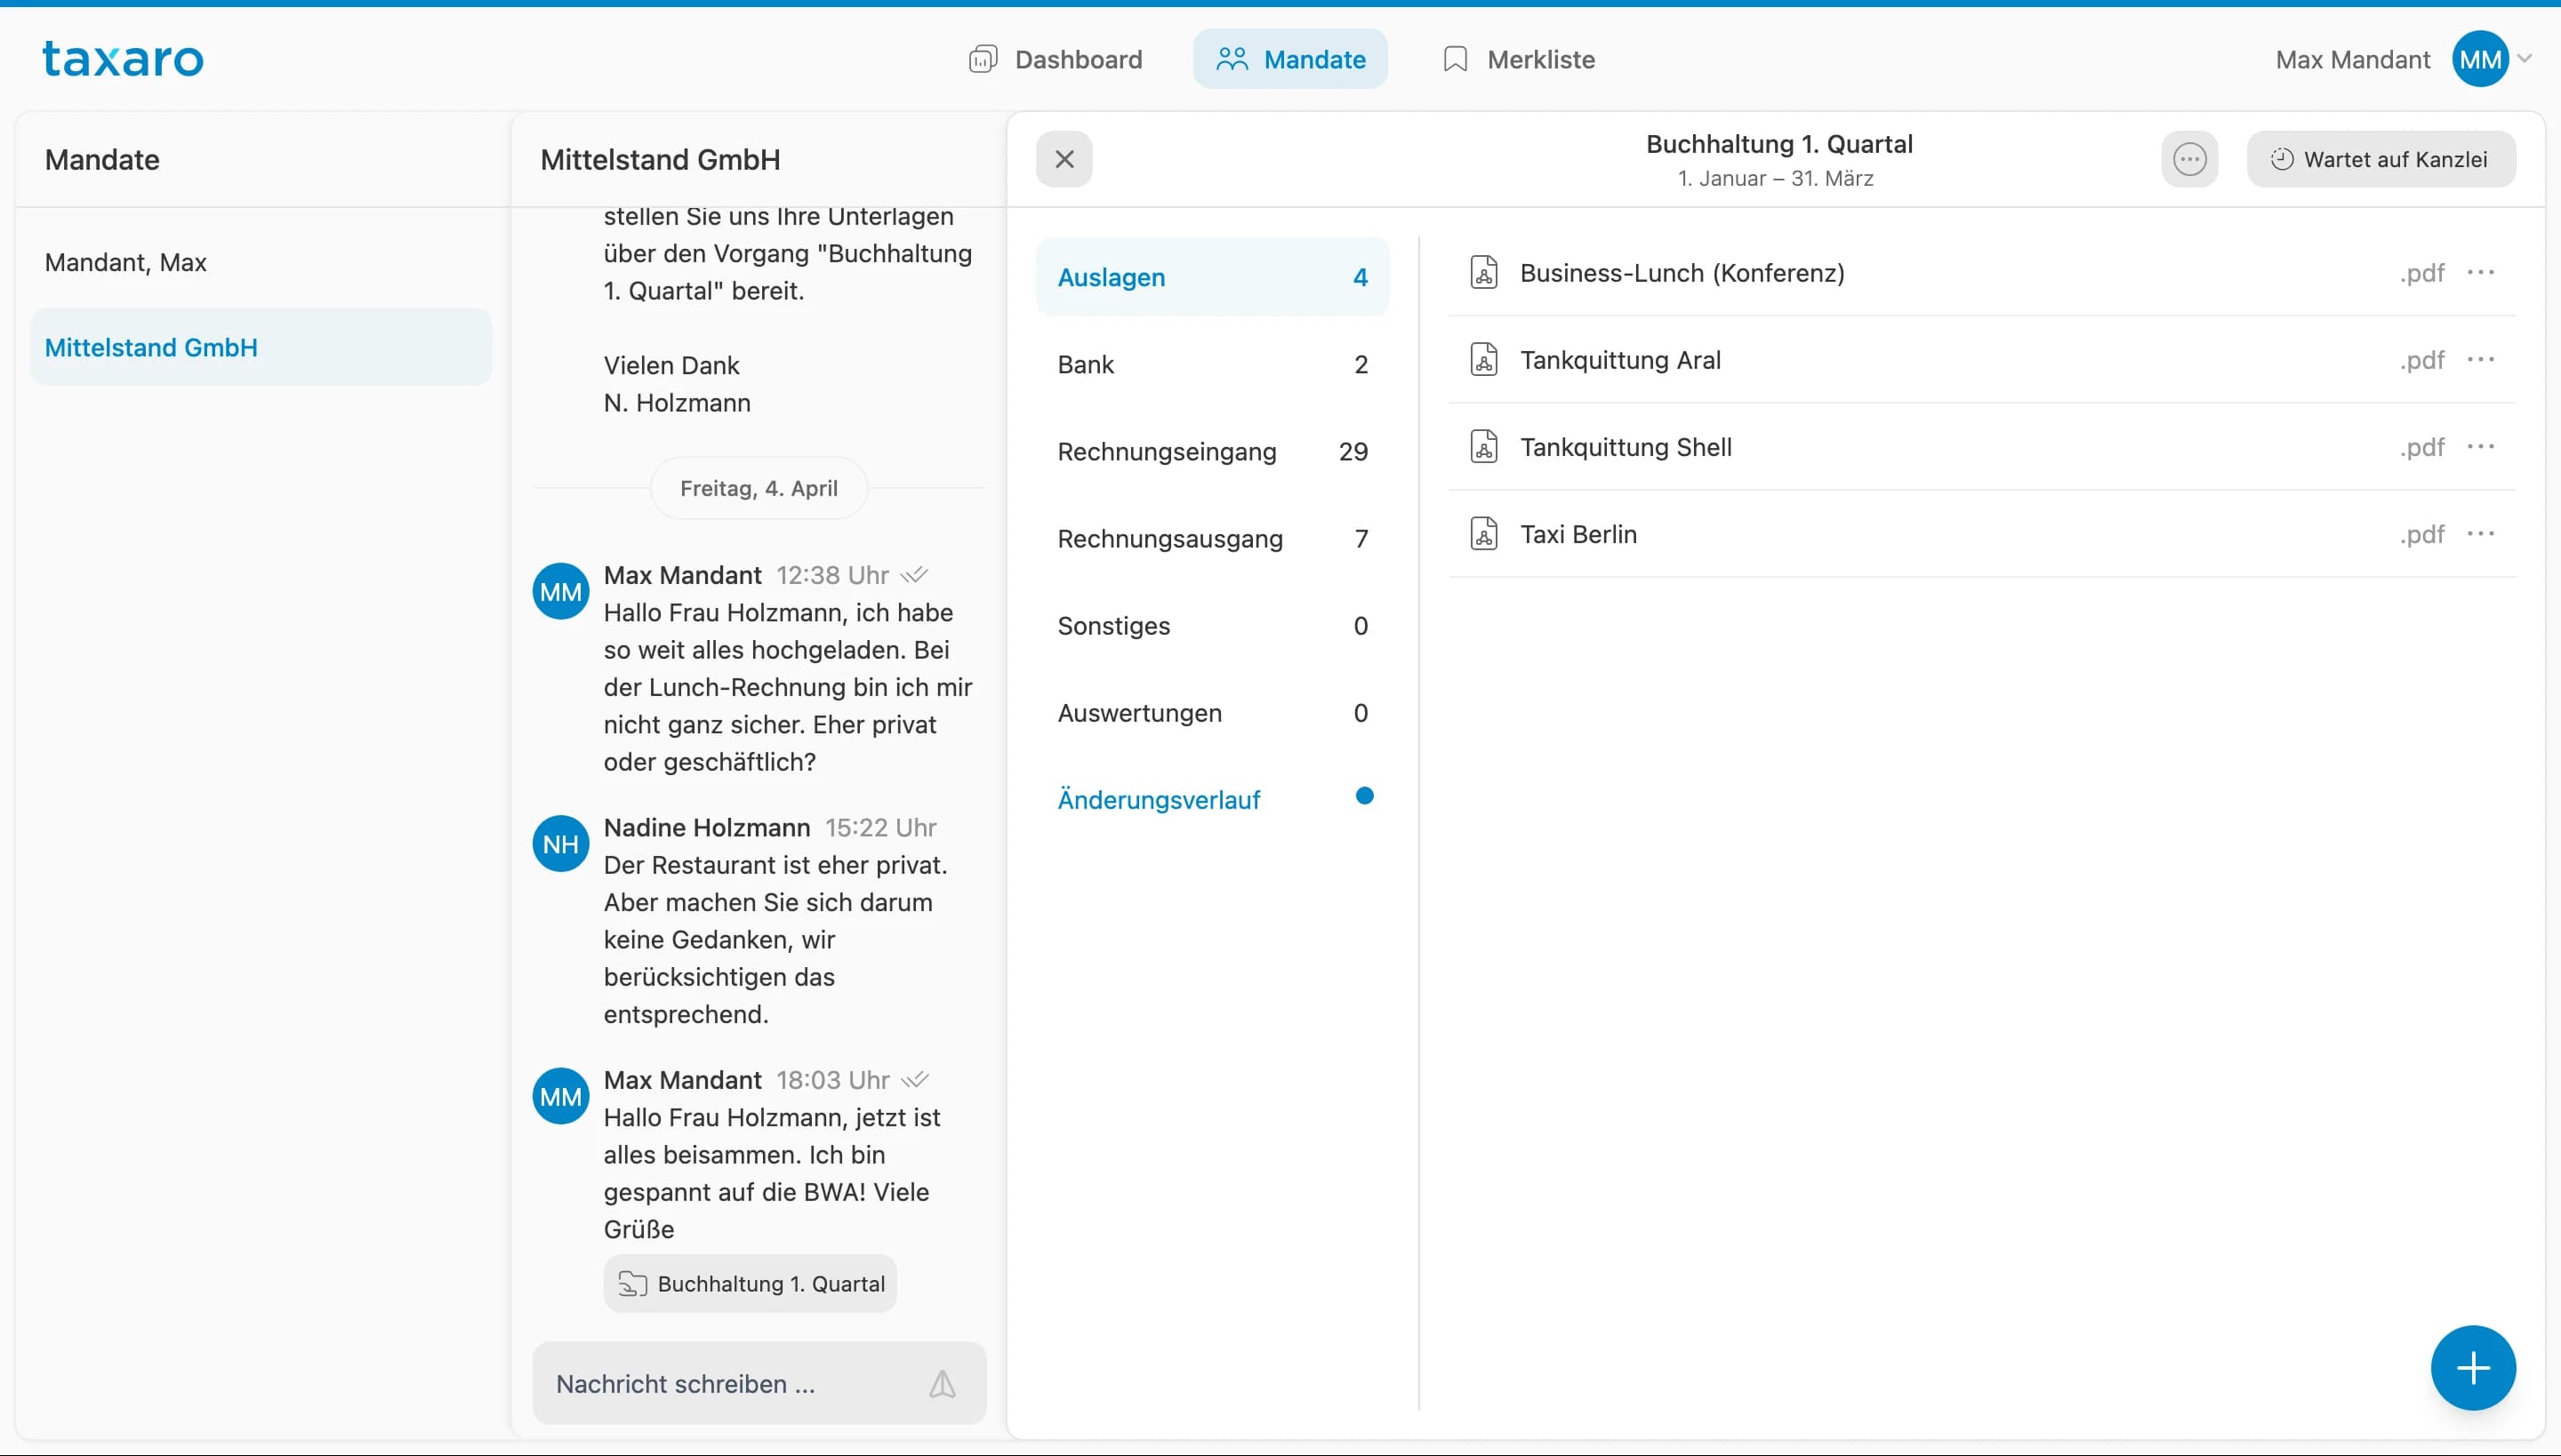The height and width of the screenshot is (1456, 2561).
Task: Click the MM avatar on the 12:38 Uhr message
Action: (x=560, y=592)
